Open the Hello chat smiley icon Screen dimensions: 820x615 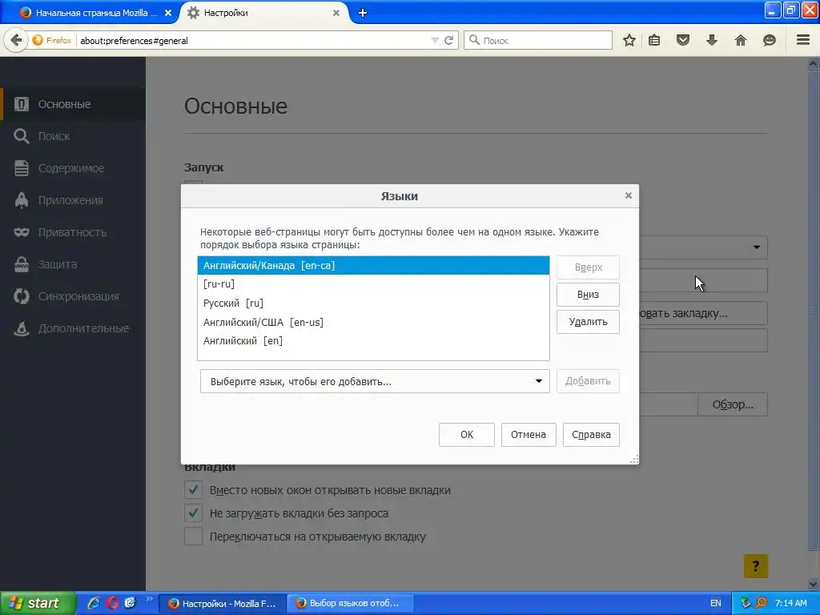point(770,40)
